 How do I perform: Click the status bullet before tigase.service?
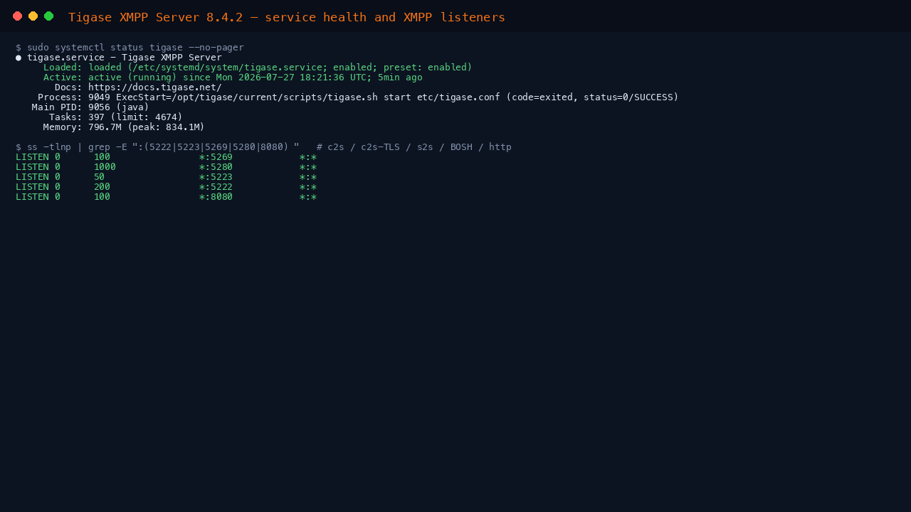click(19, 58)
